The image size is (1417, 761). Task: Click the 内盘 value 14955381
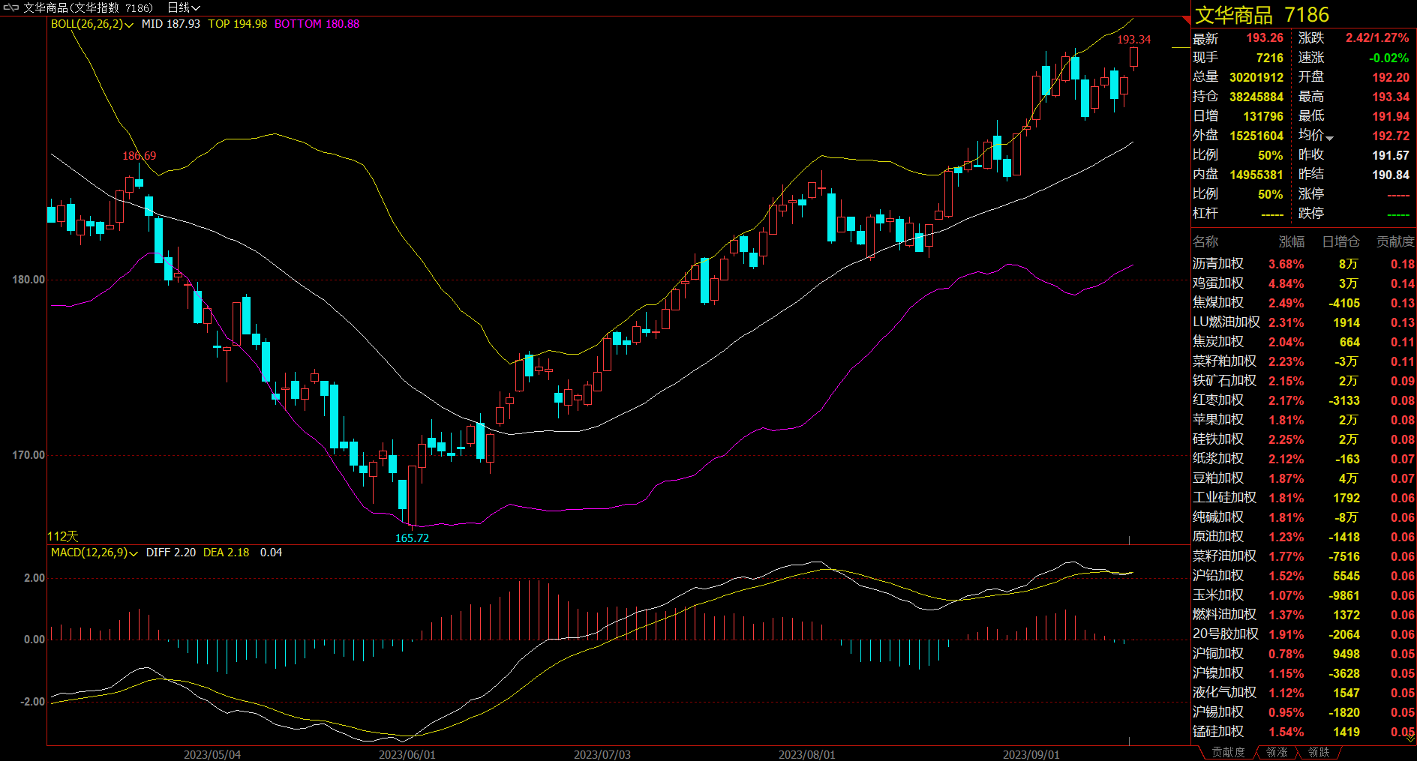[x=1256, y=175]
